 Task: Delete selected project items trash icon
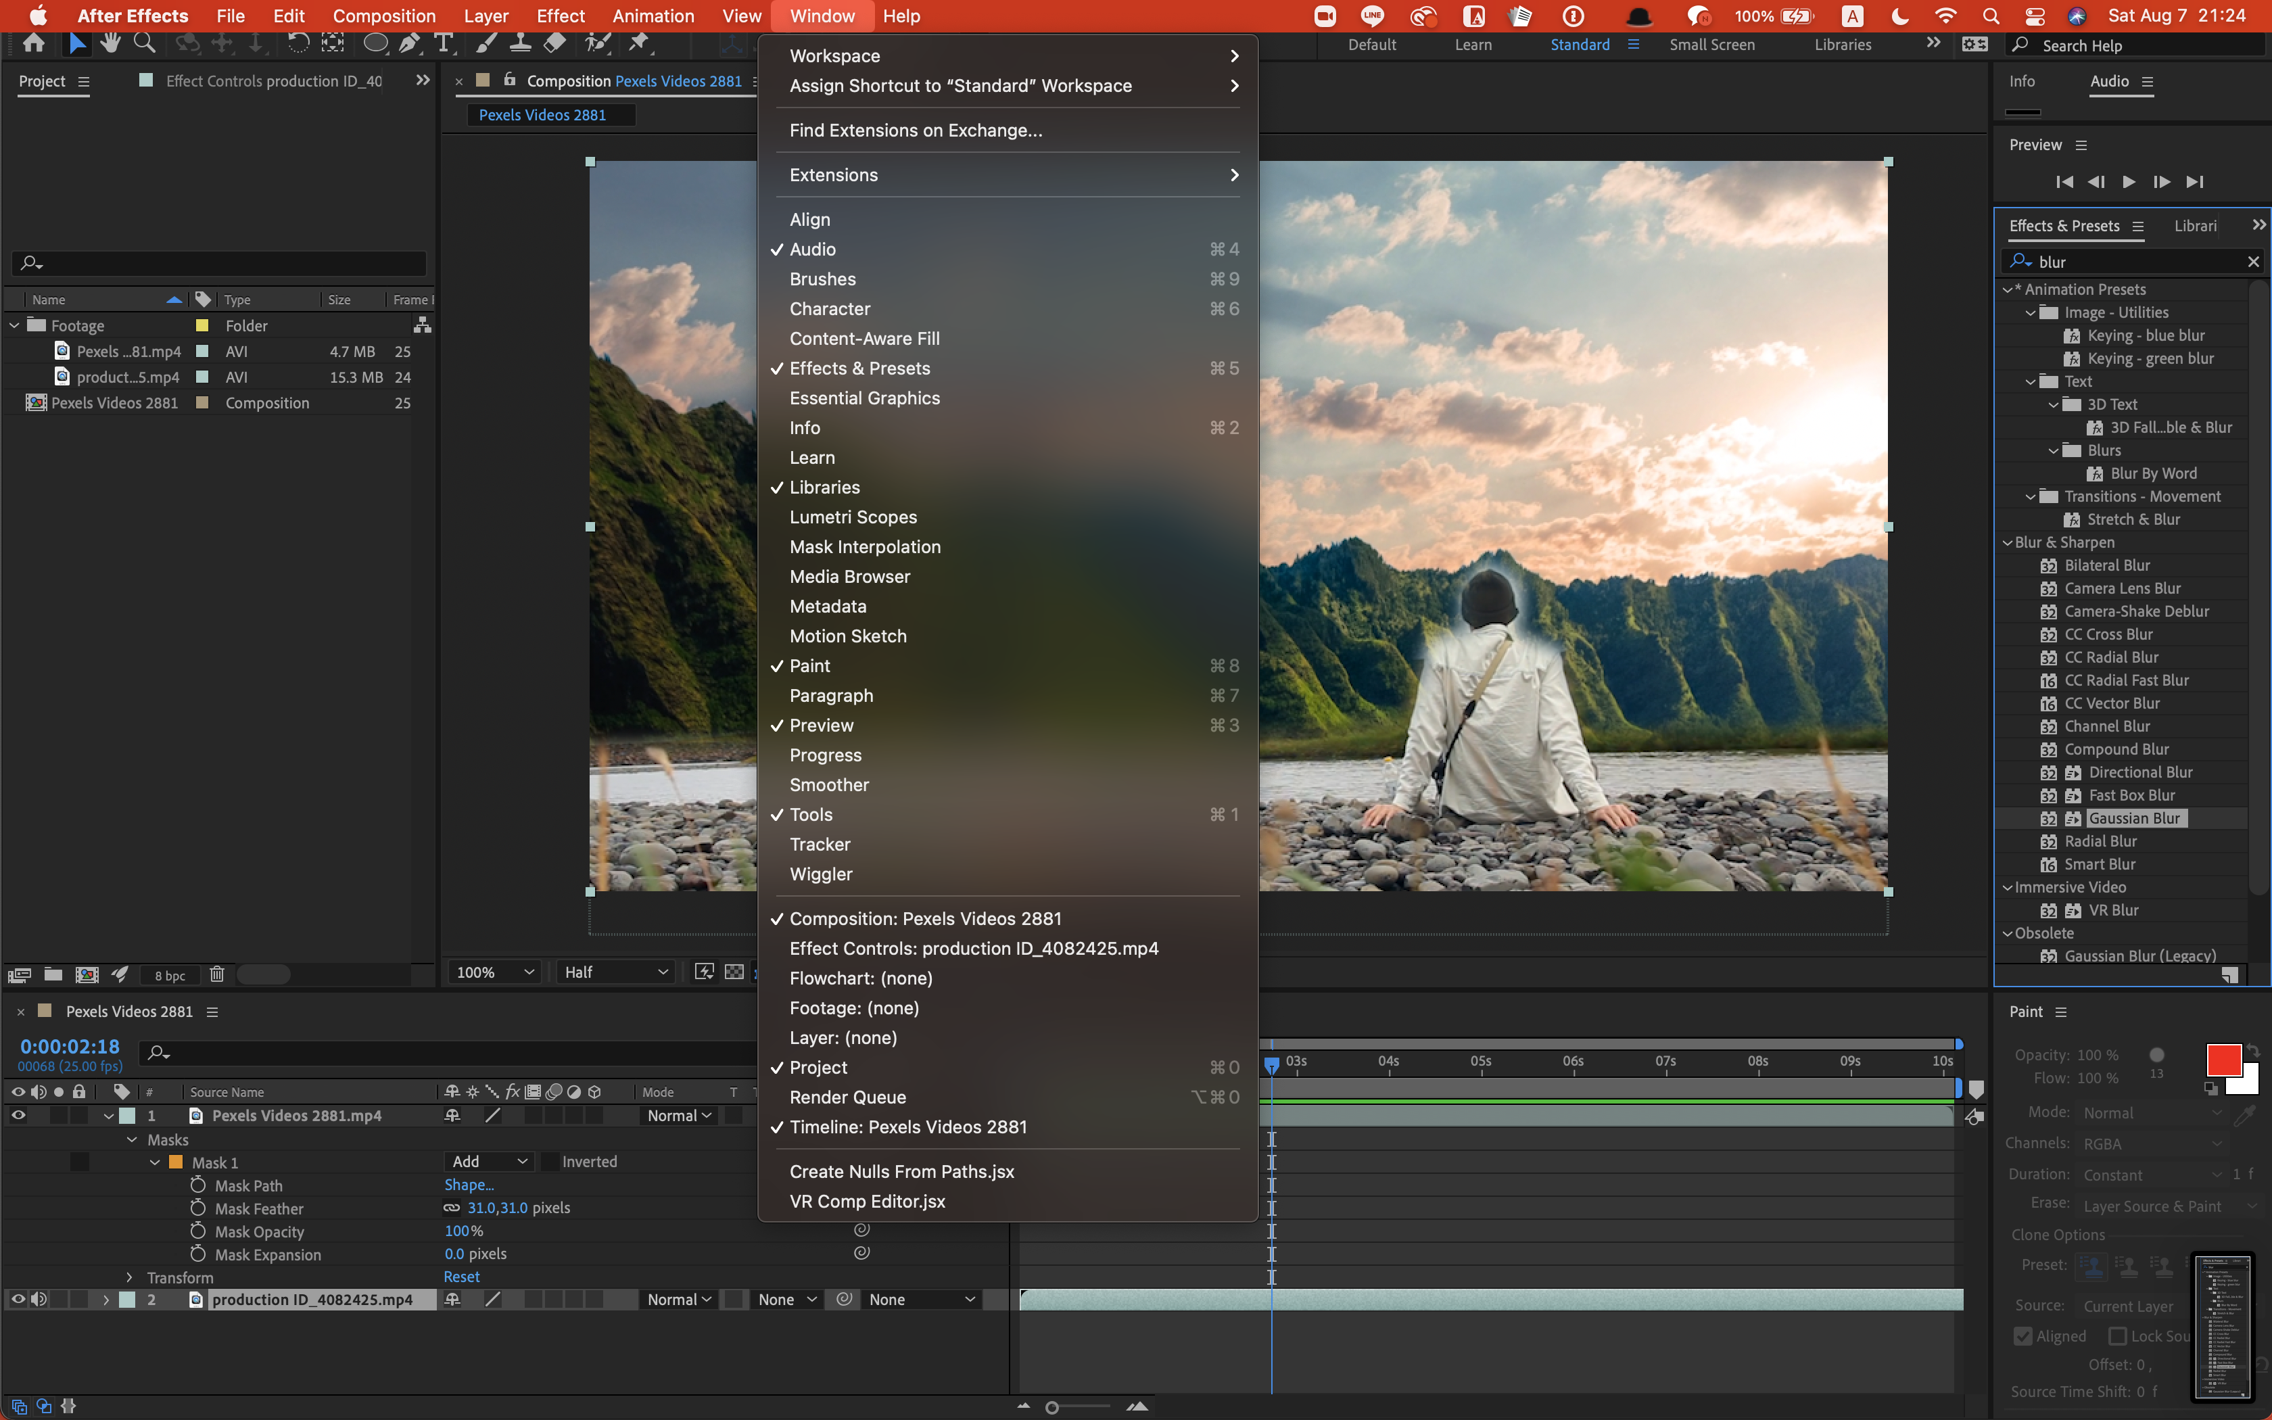tap(217, 974)
